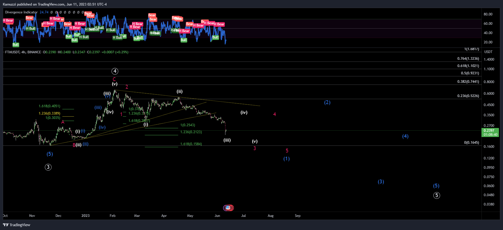Click the Sep label on time axis
The height and width of the screenshot is (230, 503).
tap(297, 216)
